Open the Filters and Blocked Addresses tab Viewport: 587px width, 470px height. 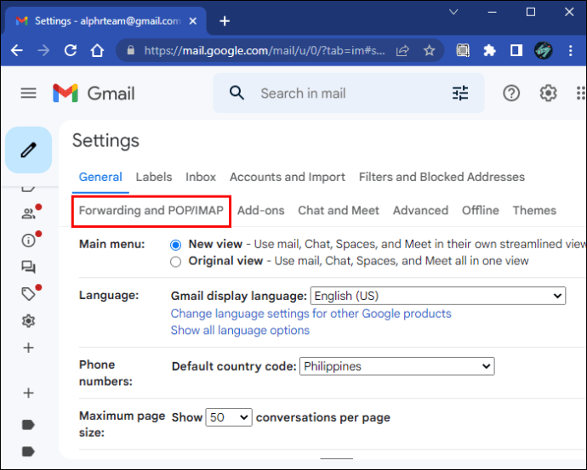tap(442, 177)
